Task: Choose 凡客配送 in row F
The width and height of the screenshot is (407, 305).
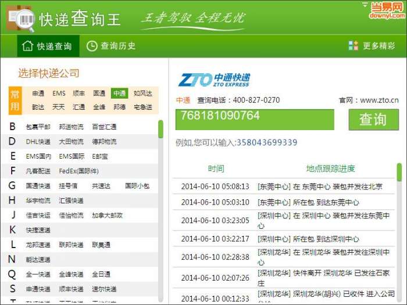Action: (38, 171)
